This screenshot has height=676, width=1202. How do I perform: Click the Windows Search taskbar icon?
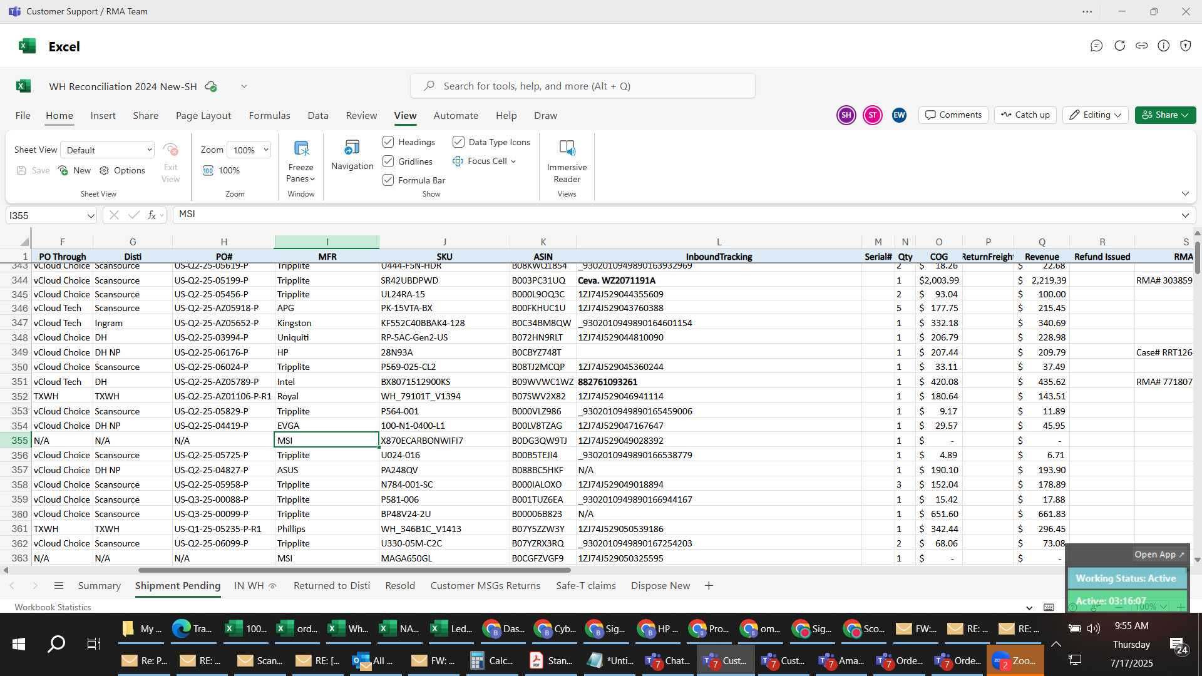click(x=56, y=643)
